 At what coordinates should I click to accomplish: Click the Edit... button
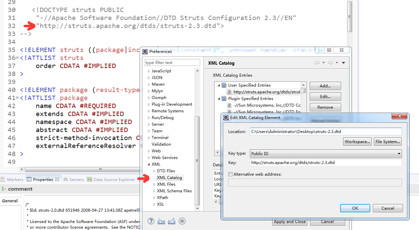coord(325,97)
